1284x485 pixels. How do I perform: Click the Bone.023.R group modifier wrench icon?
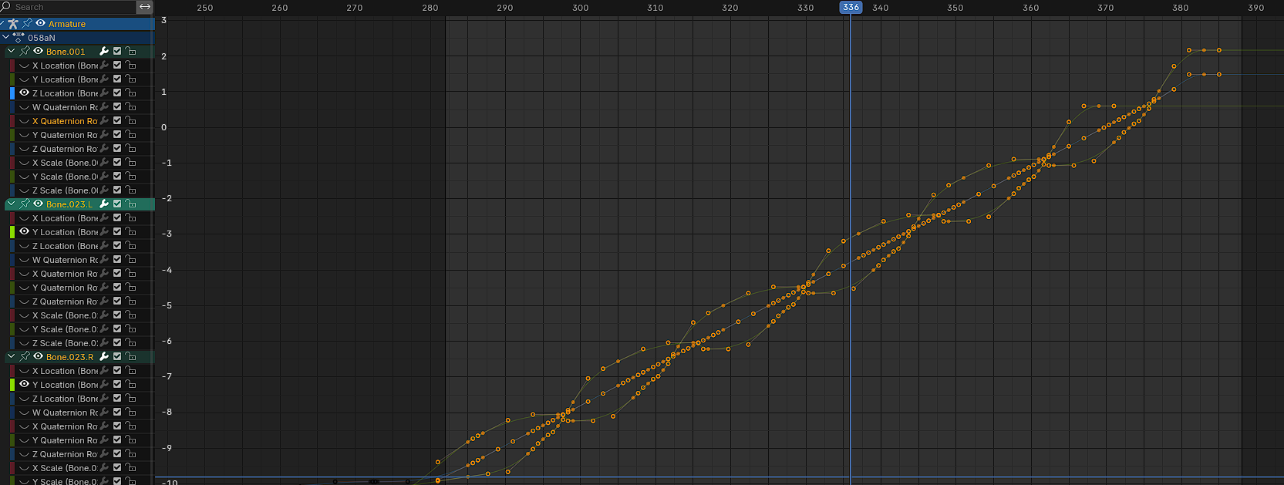click(x=104, y=357)
